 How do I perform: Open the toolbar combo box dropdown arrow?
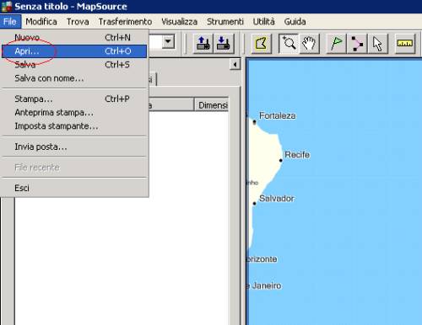click(168, 42)
